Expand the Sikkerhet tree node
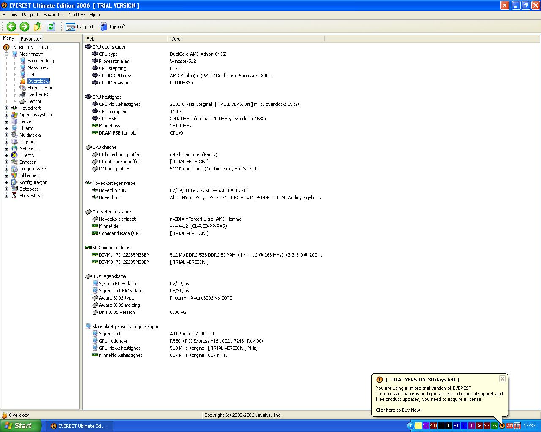 click(7, 175)
